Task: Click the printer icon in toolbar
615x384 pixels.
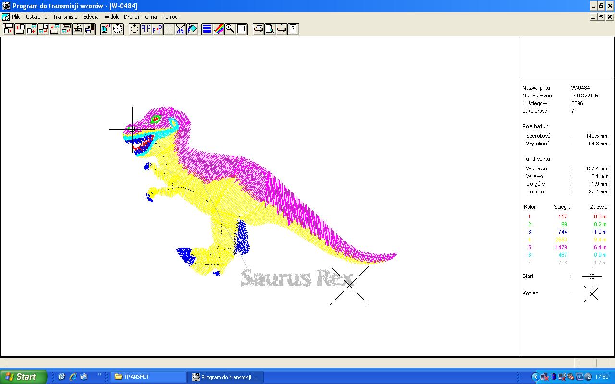Action: (x=258, y=29)
